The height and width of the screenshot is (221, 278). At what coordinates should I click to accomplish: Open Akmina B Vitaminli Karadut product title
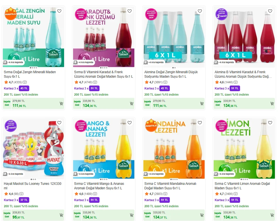[243, 74]
